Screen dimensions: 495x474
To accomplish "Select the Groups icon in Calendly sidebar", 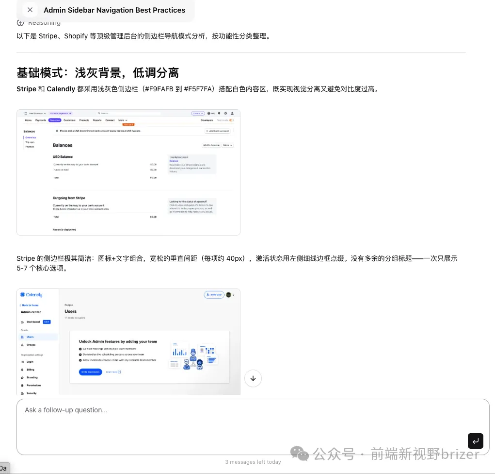I will 23,345.
